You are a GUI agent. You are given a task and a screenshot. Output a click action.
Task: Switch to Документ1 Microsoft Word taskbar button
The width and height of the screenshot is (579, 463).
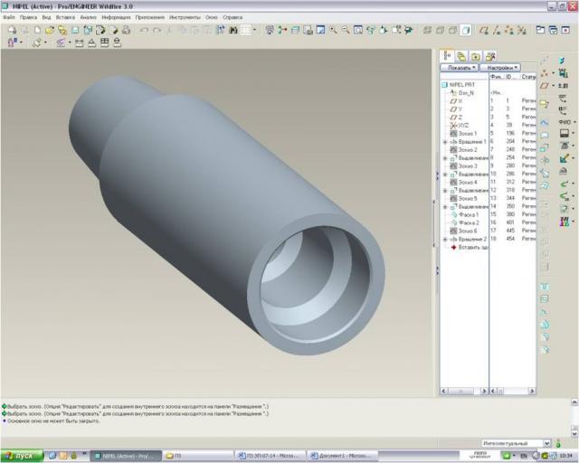(343, 456)
